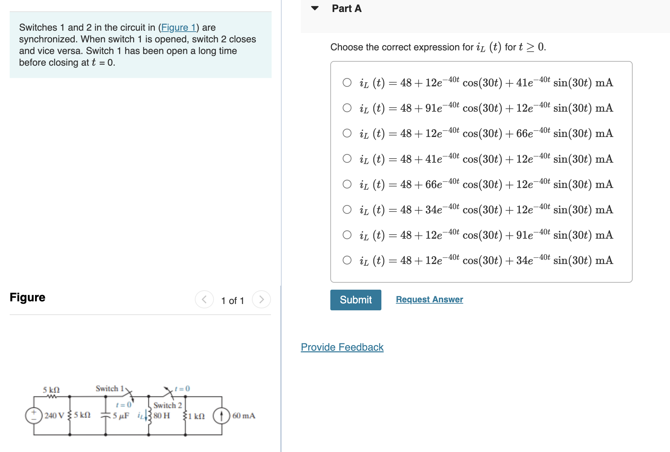This screenshot has width=670, height=452.
Task: Select the answer starting with 48 + 41e⁻⁴⁰ᵗ cos(30t)
Action: (347, 159)
